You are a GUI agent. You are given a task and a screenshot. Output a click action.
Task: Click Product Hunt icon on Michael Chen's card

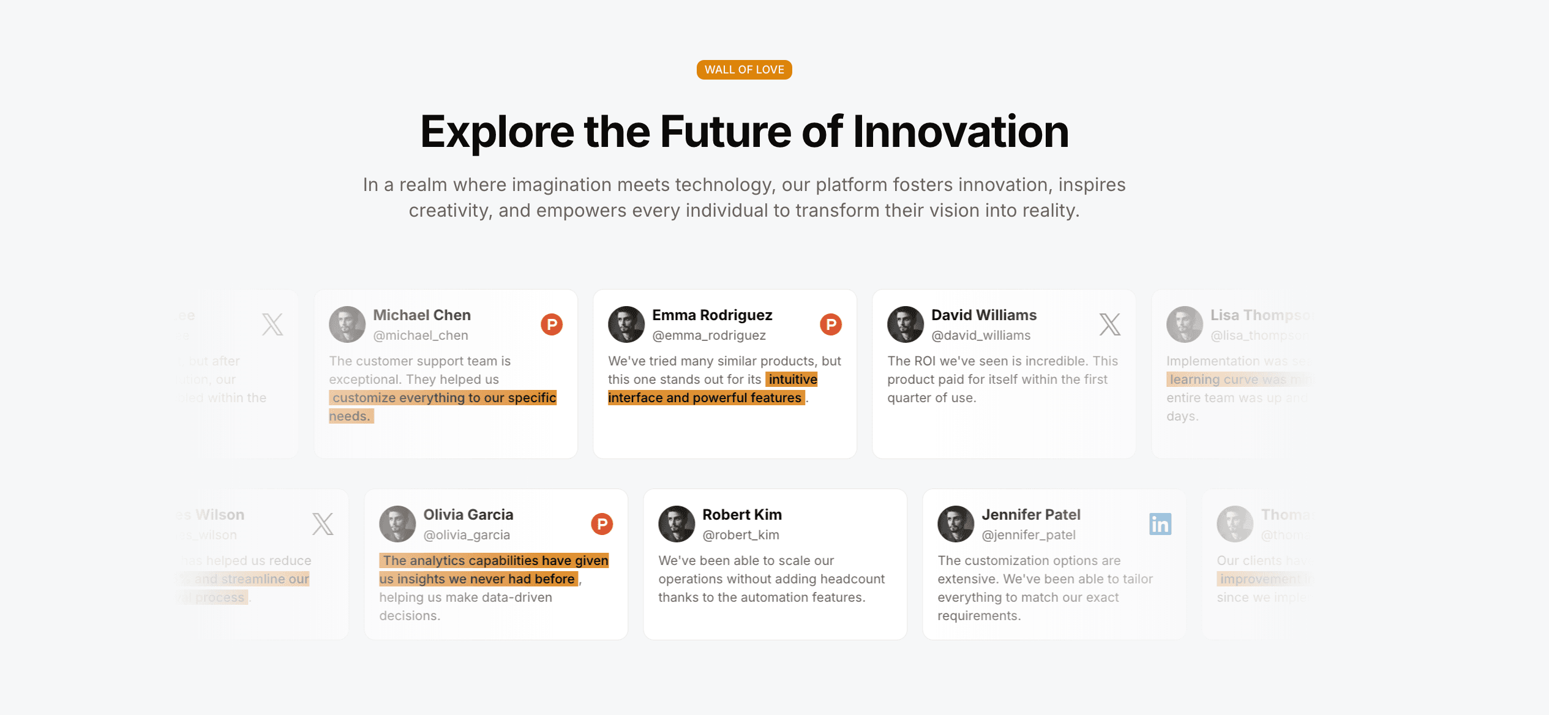552,324
